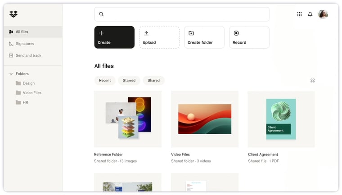342x195 pixels.
Task: Open the Video Files sidebar folder
Action: coord(31,93)
